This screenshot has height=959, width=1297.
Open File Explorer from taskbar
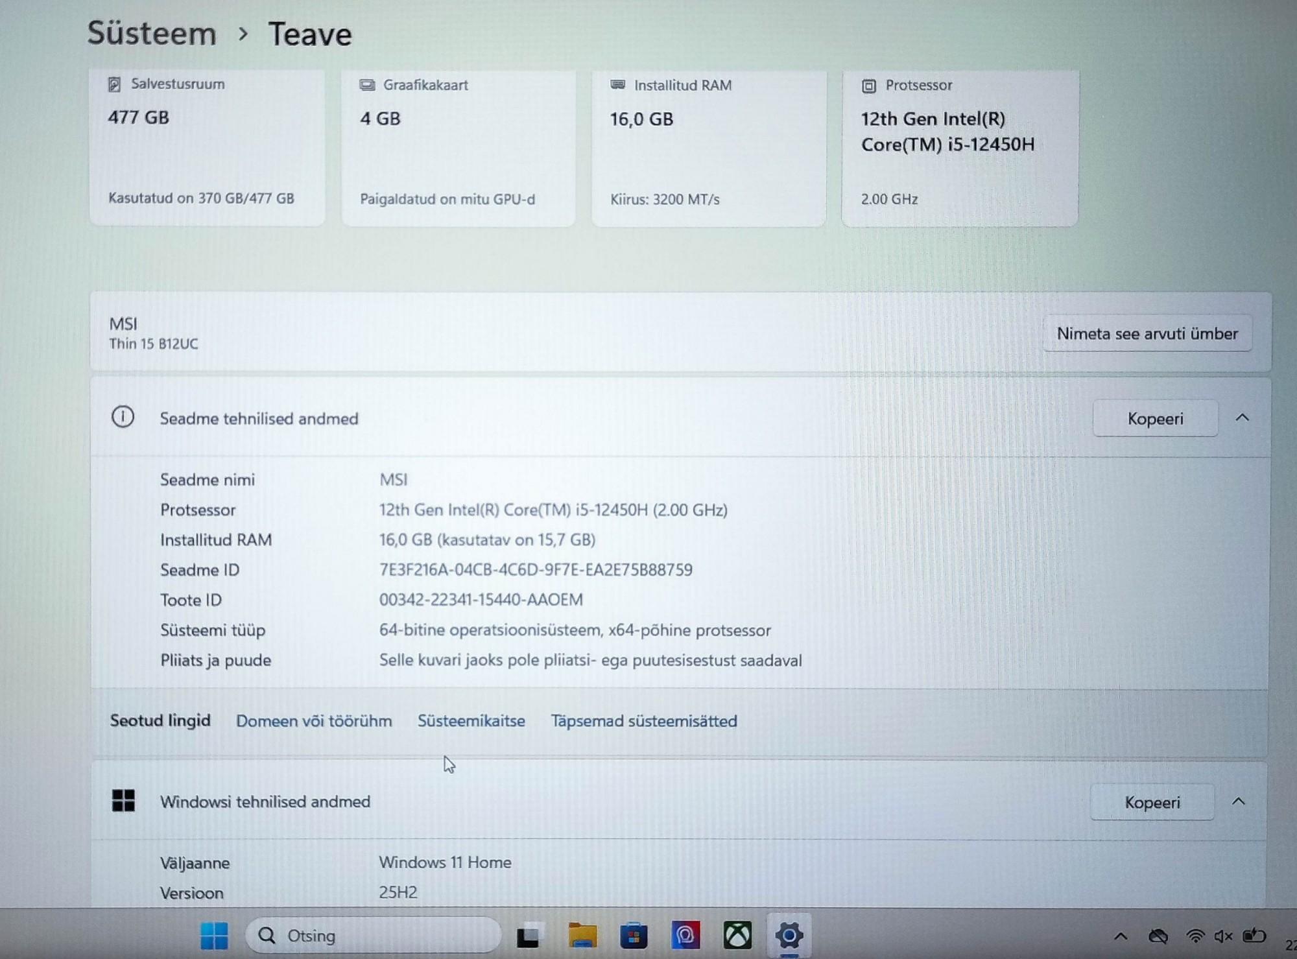coord(582,936)
